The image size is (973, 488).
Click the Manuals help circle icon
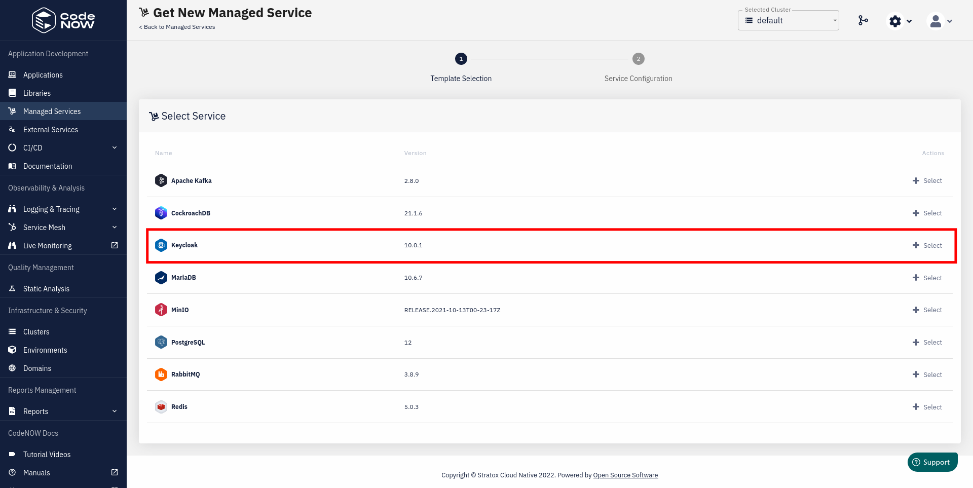[12, 472]
